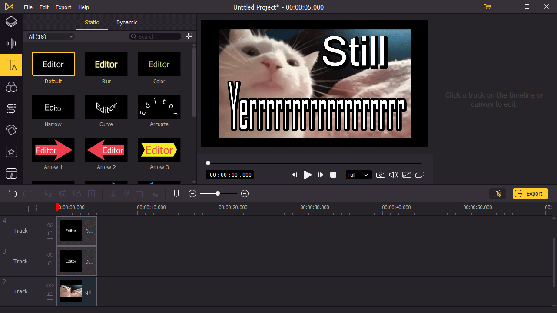Lock Track 3 with padlock
This screenshot has width=557, height=313.
click(50, 266)
